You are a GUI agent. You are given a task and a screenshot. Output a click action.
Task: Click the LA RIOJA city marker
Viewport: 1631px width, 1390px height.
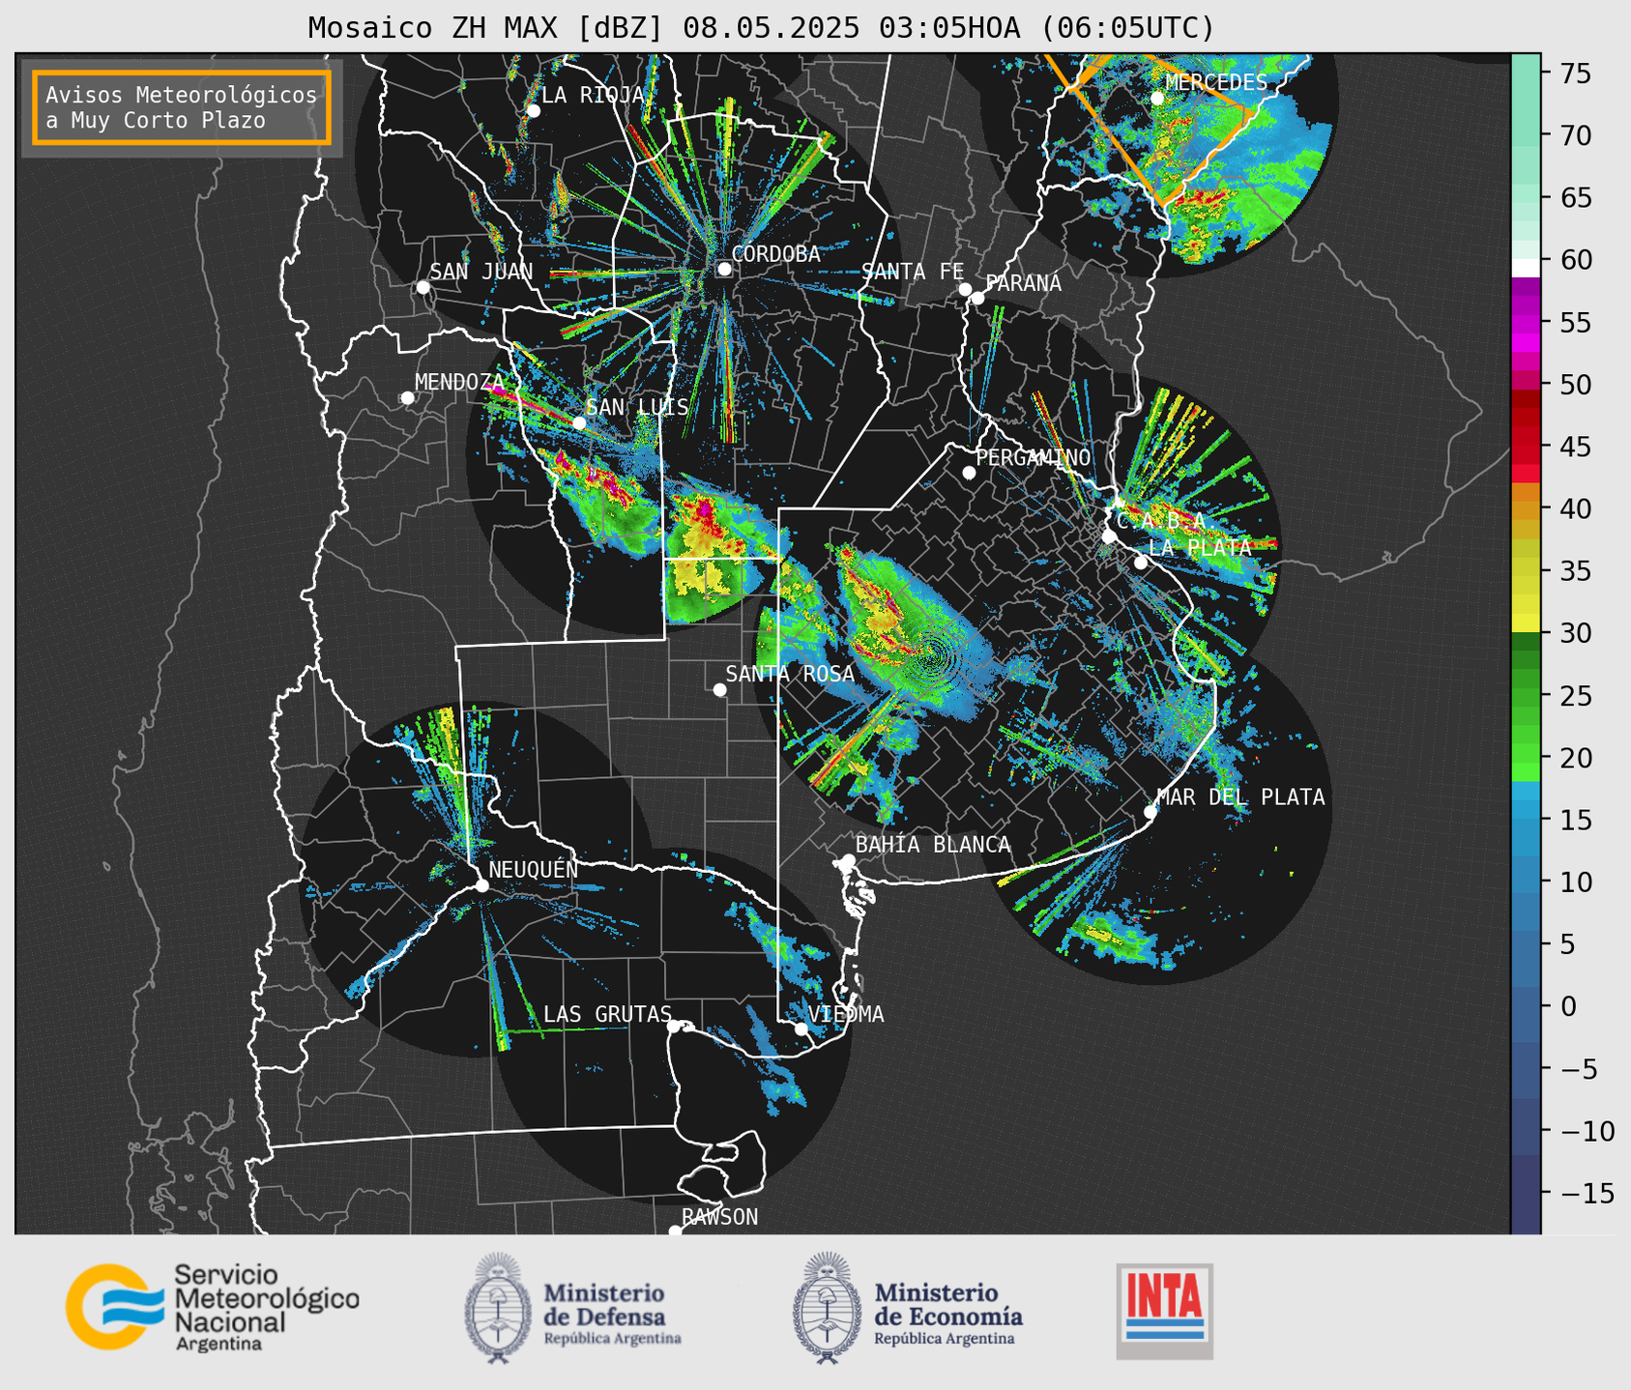click(534, 111)
